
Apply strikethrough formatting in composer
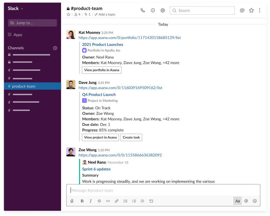[99, 201]
